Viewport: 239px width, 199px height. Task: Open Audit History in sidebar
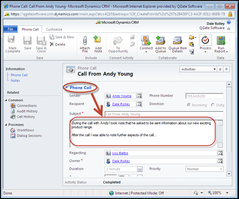(x=27, y=111)
